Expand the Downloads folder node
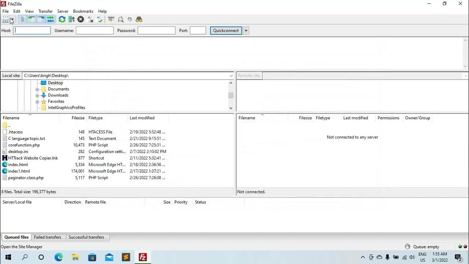The width and height of the screenshot is (469, 264). tap(37, 95)
